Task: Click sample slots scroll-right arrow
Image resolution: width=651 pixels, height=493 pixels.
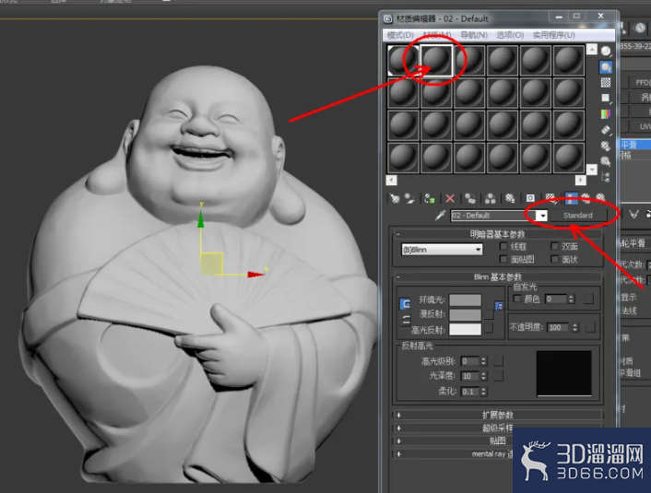Action: 580,180
